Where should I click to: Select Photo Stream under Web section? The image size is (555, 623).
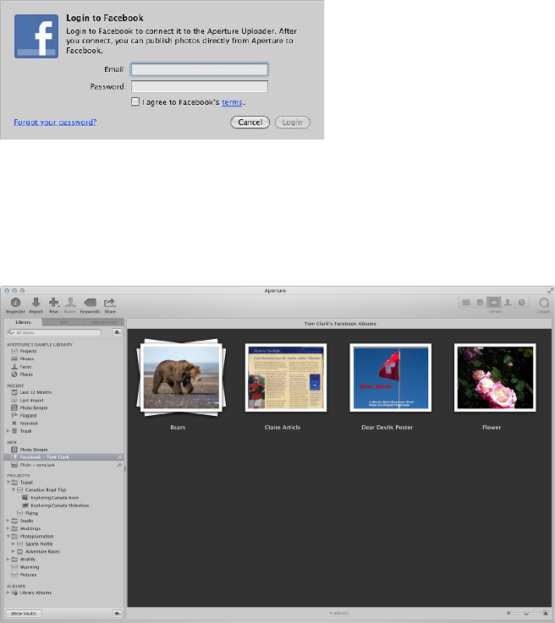tap(34, 450)
